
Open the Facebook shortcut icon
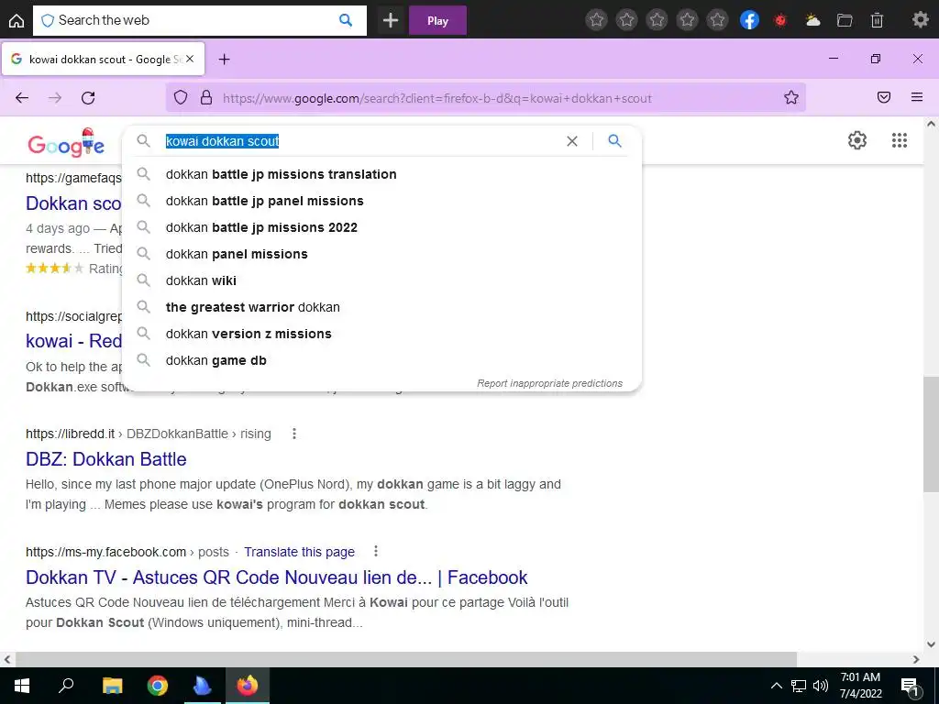[x=749, y=20]
